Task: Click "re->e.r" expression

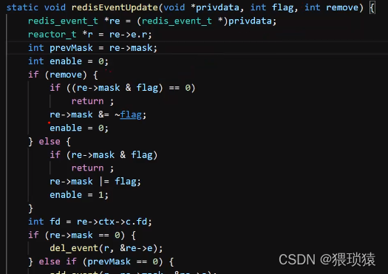Action: point(128,35)
